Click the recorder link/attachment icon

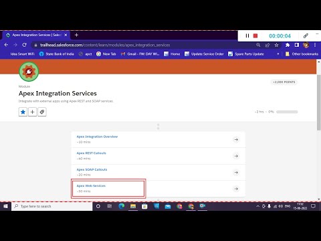coord(306,35)
